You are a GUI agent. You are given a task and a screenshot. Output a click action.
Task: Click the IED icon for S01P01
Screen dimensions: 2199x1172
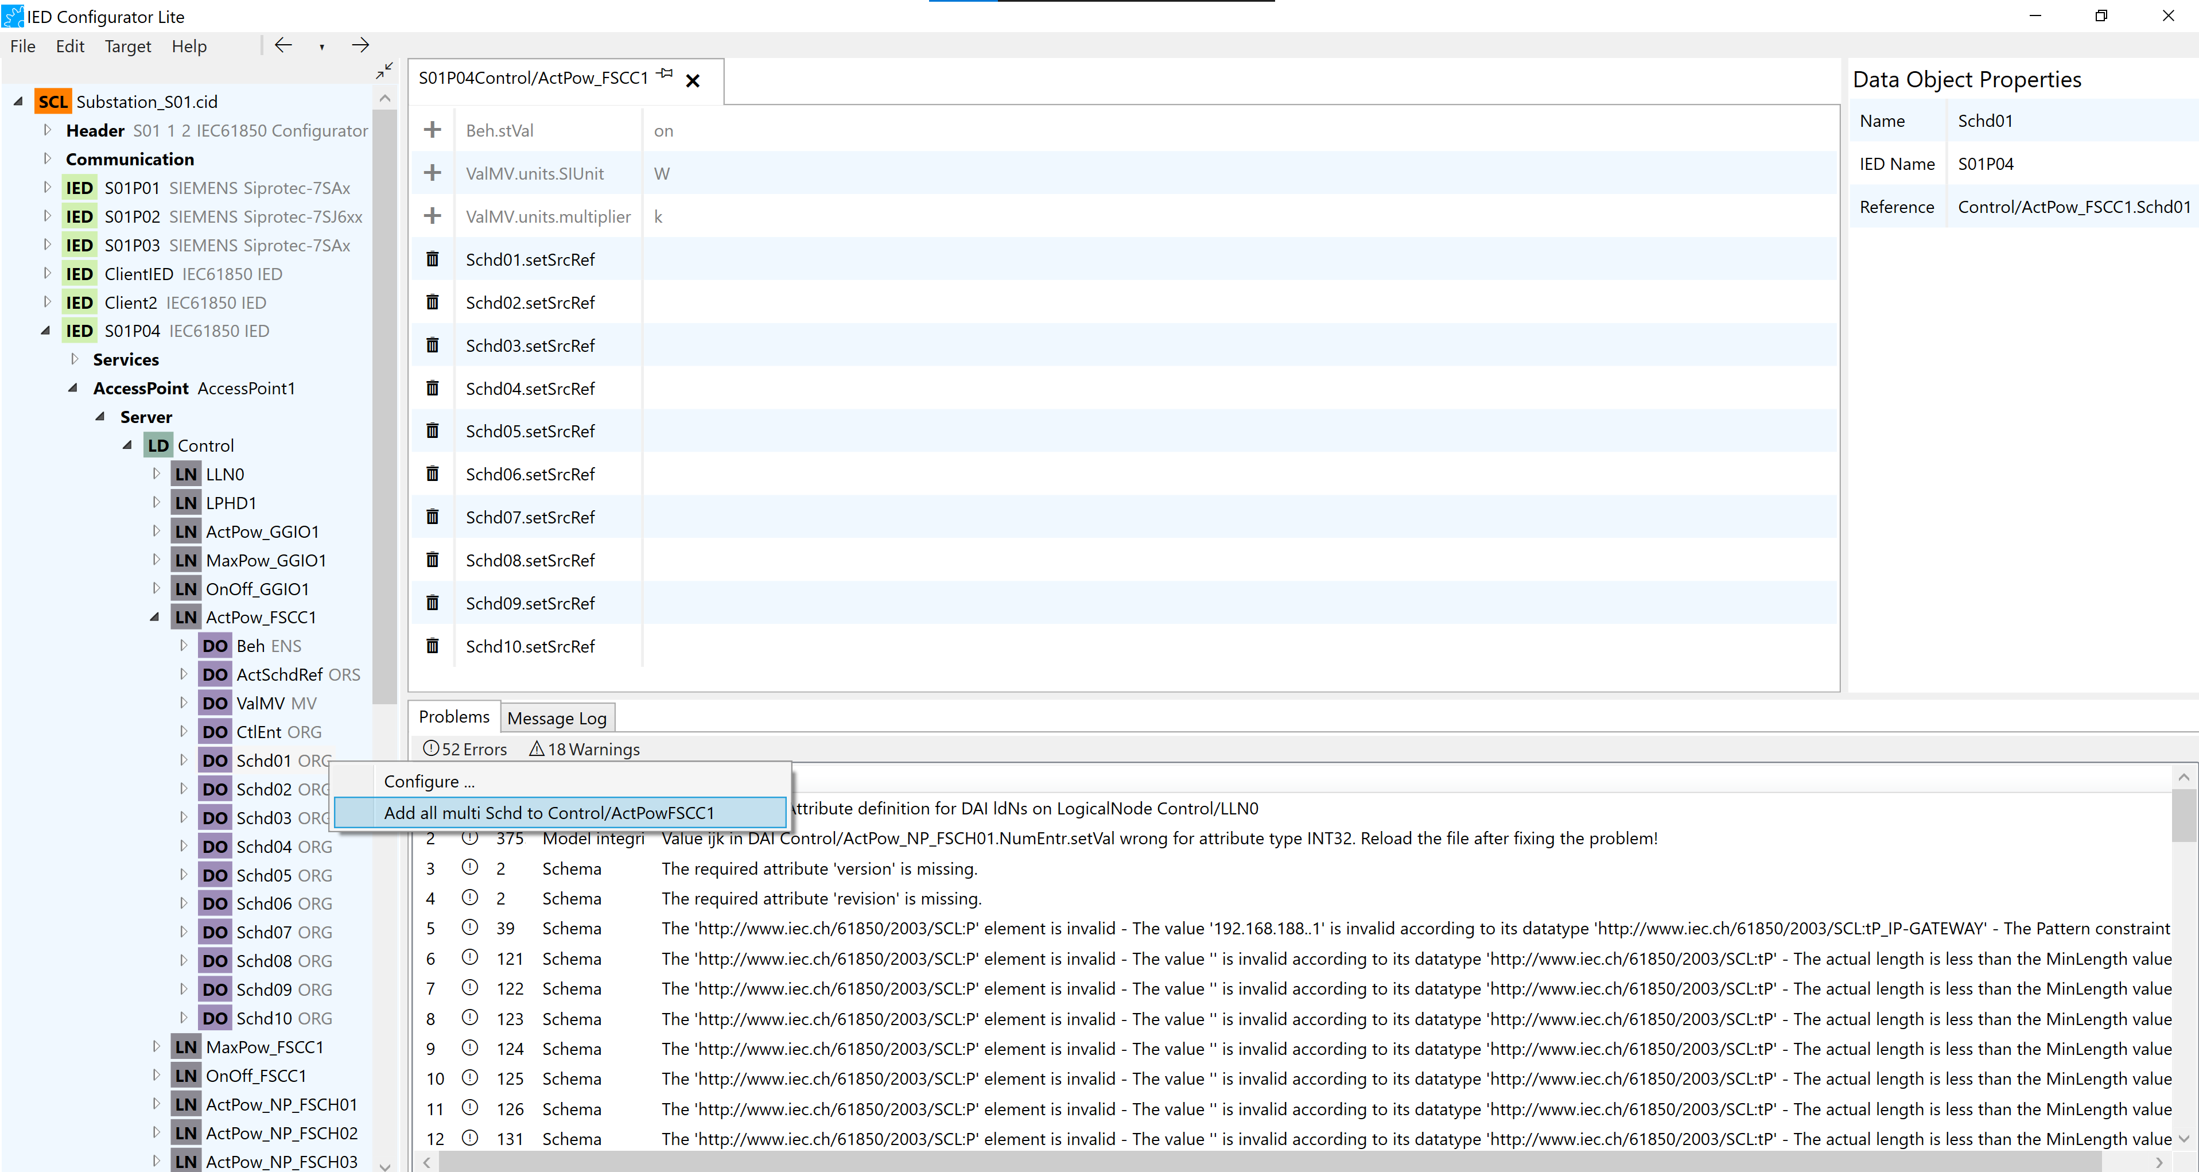pos(79,188)
